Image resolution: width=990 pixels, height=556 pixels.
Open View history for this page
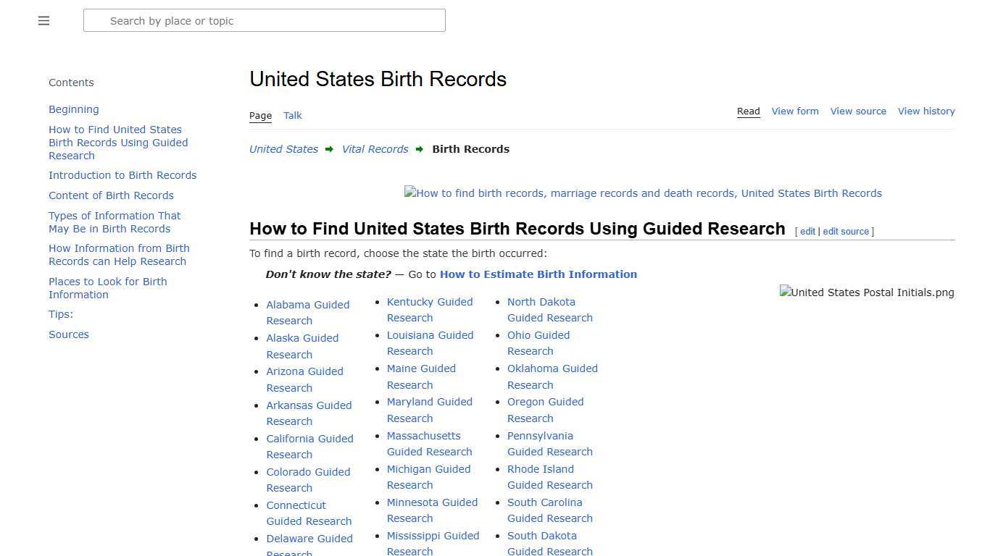tap(926, 111)
